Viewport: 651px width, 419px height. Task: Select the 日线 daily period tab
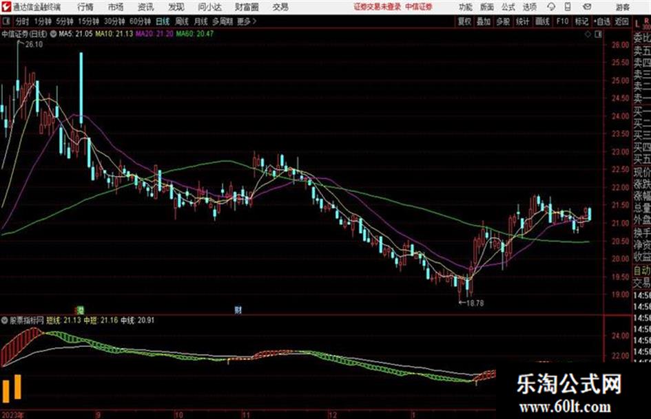(163, 21)
